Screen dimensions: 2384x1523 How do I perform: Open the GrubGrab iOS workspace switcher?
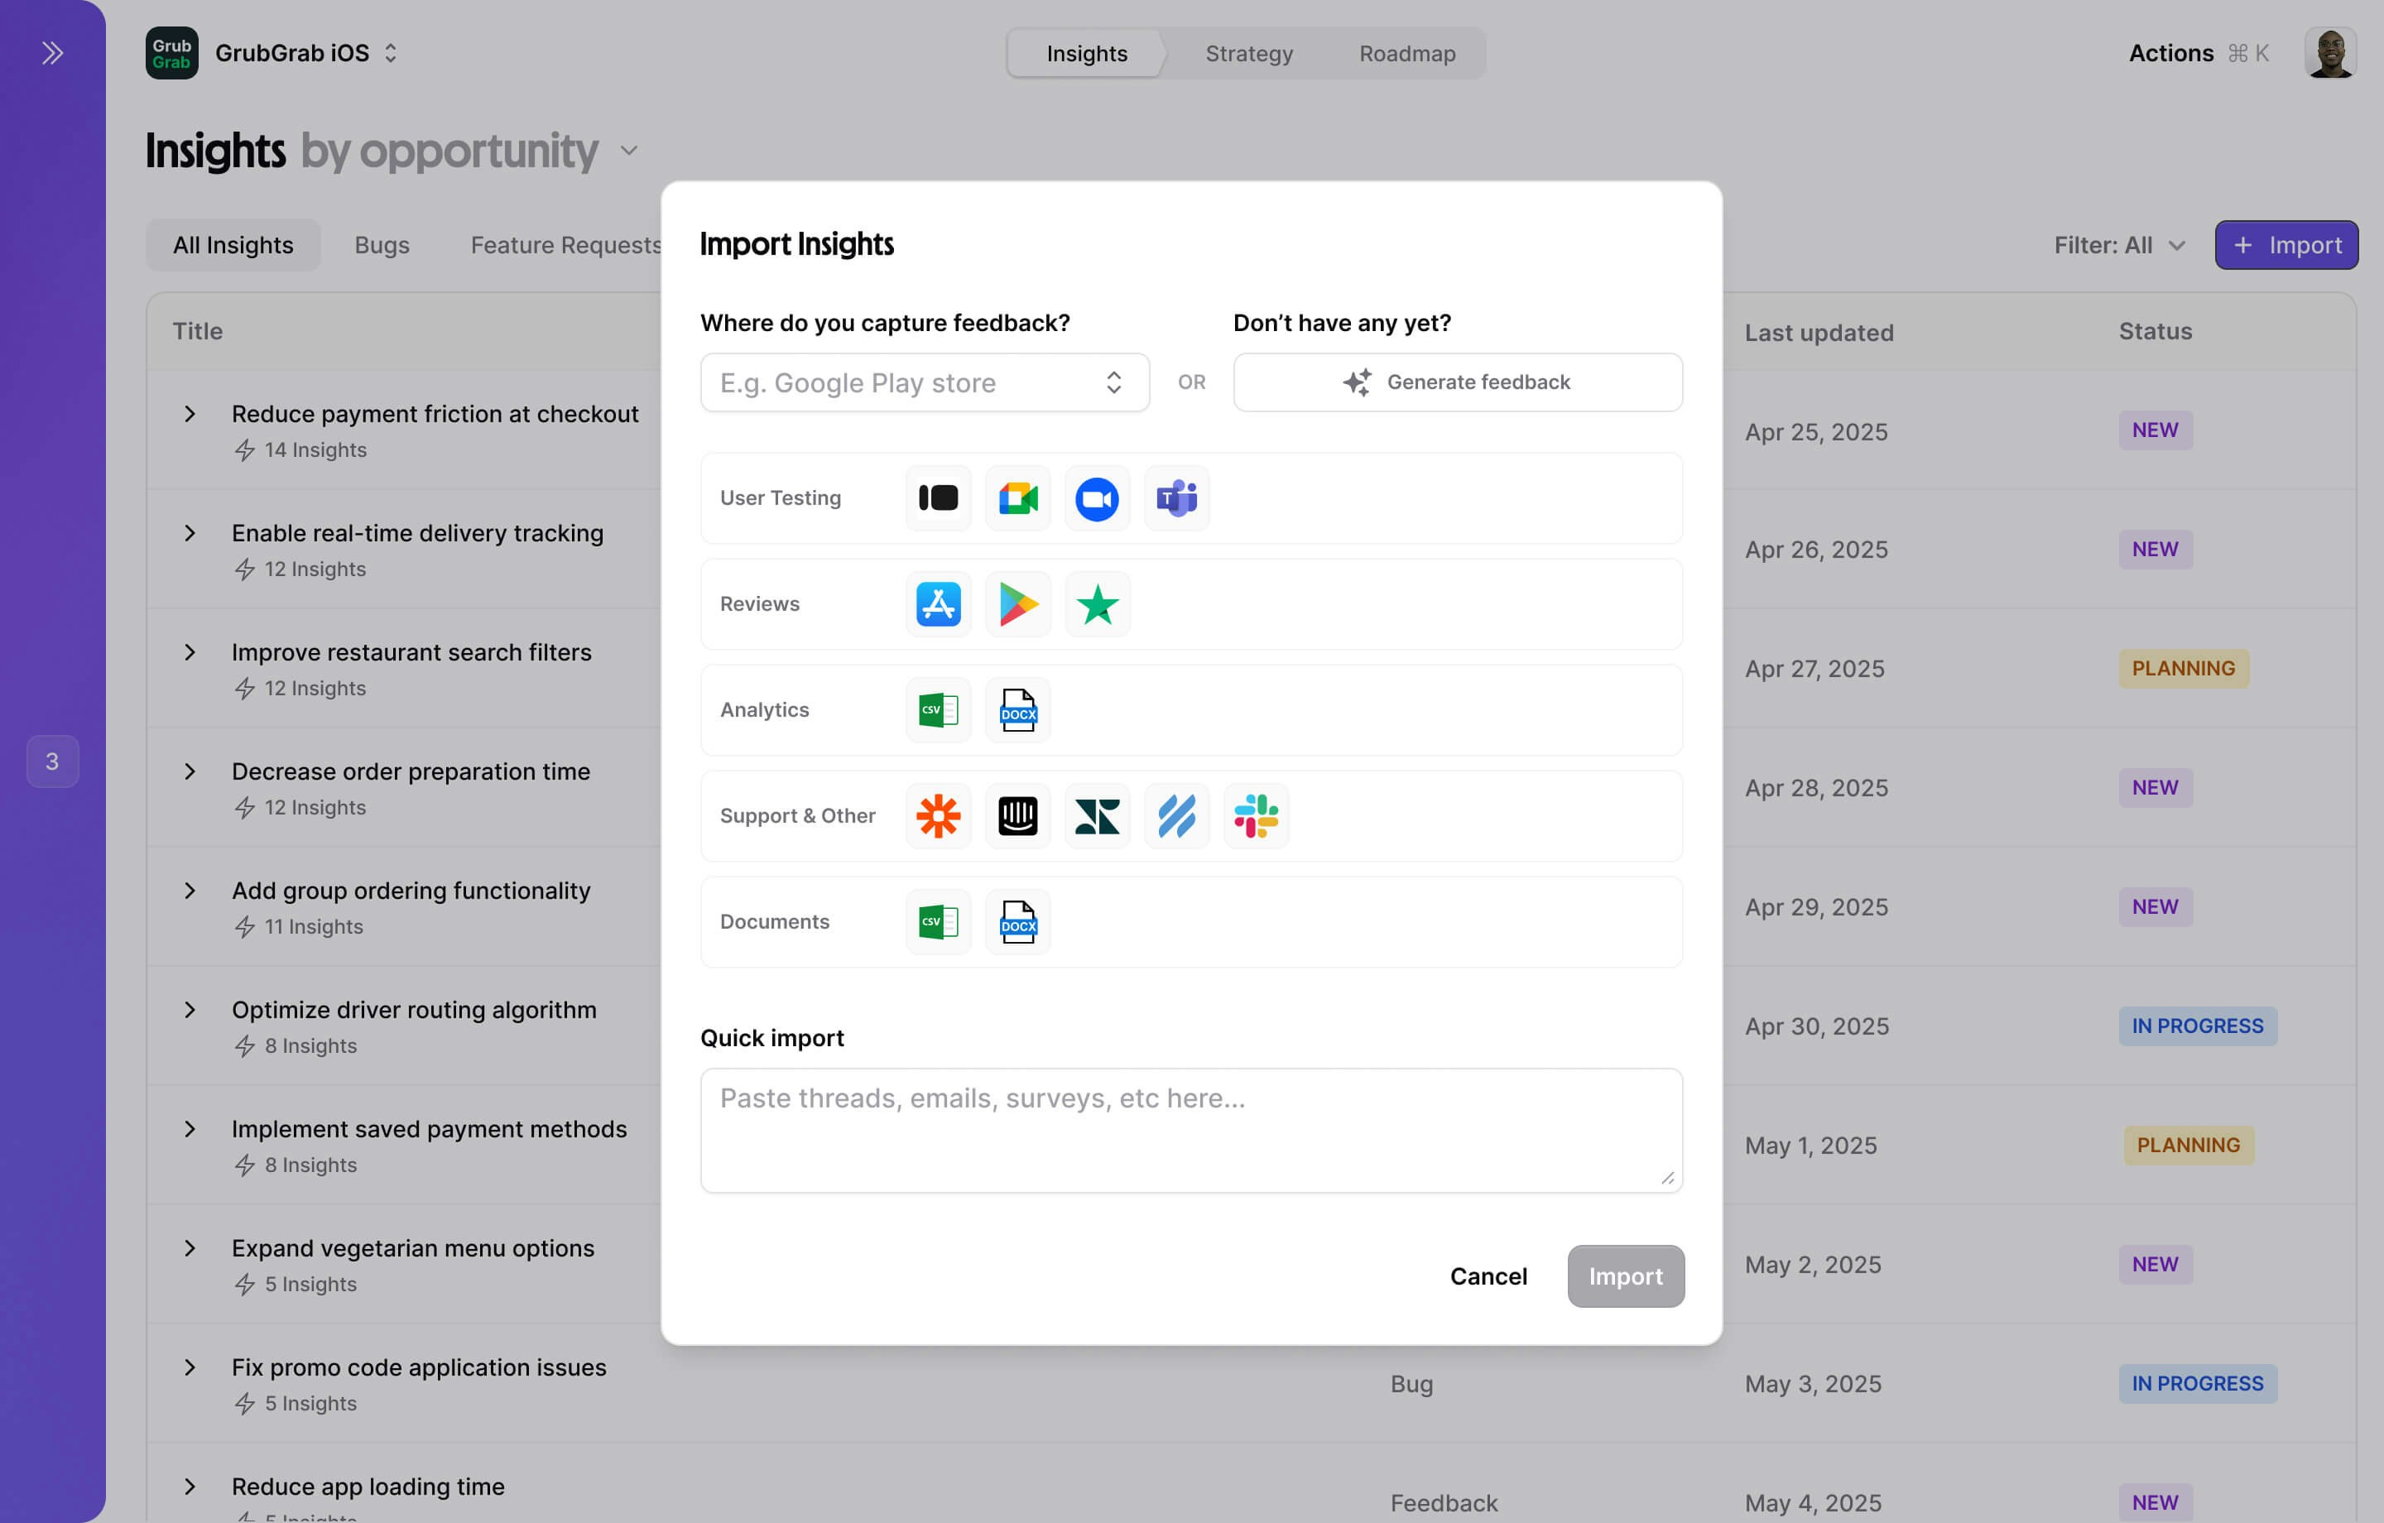click(307, 52)
